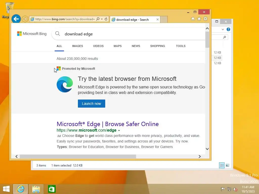The height and width of the screenshot is (194, 259).
Task: Click the page scroll up arrow
Action: 207,29
